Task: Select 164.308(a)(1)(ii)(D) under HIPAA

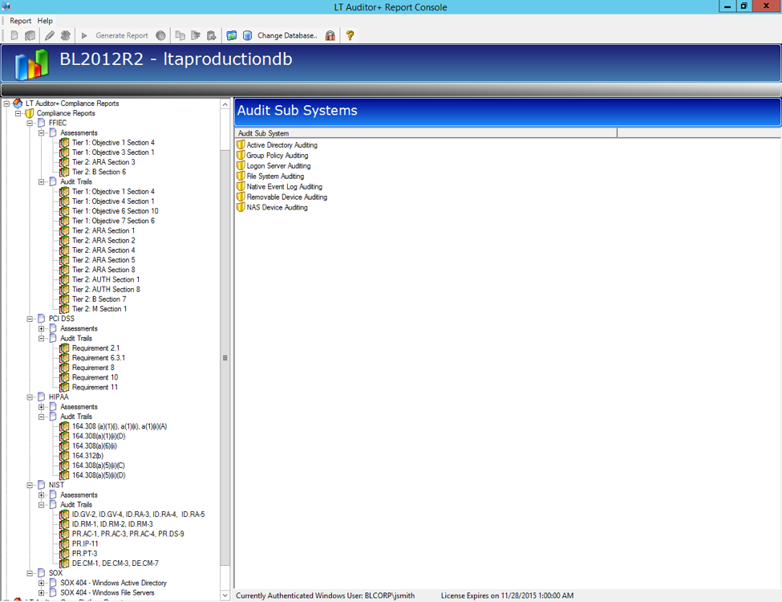Action: (x=99, y=436)
